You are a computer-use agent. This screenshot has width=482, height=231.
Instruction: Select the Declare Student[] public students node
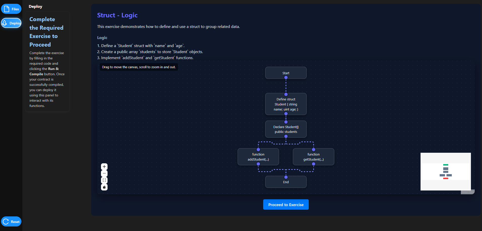pyautogui.click(x=286, y=129)
